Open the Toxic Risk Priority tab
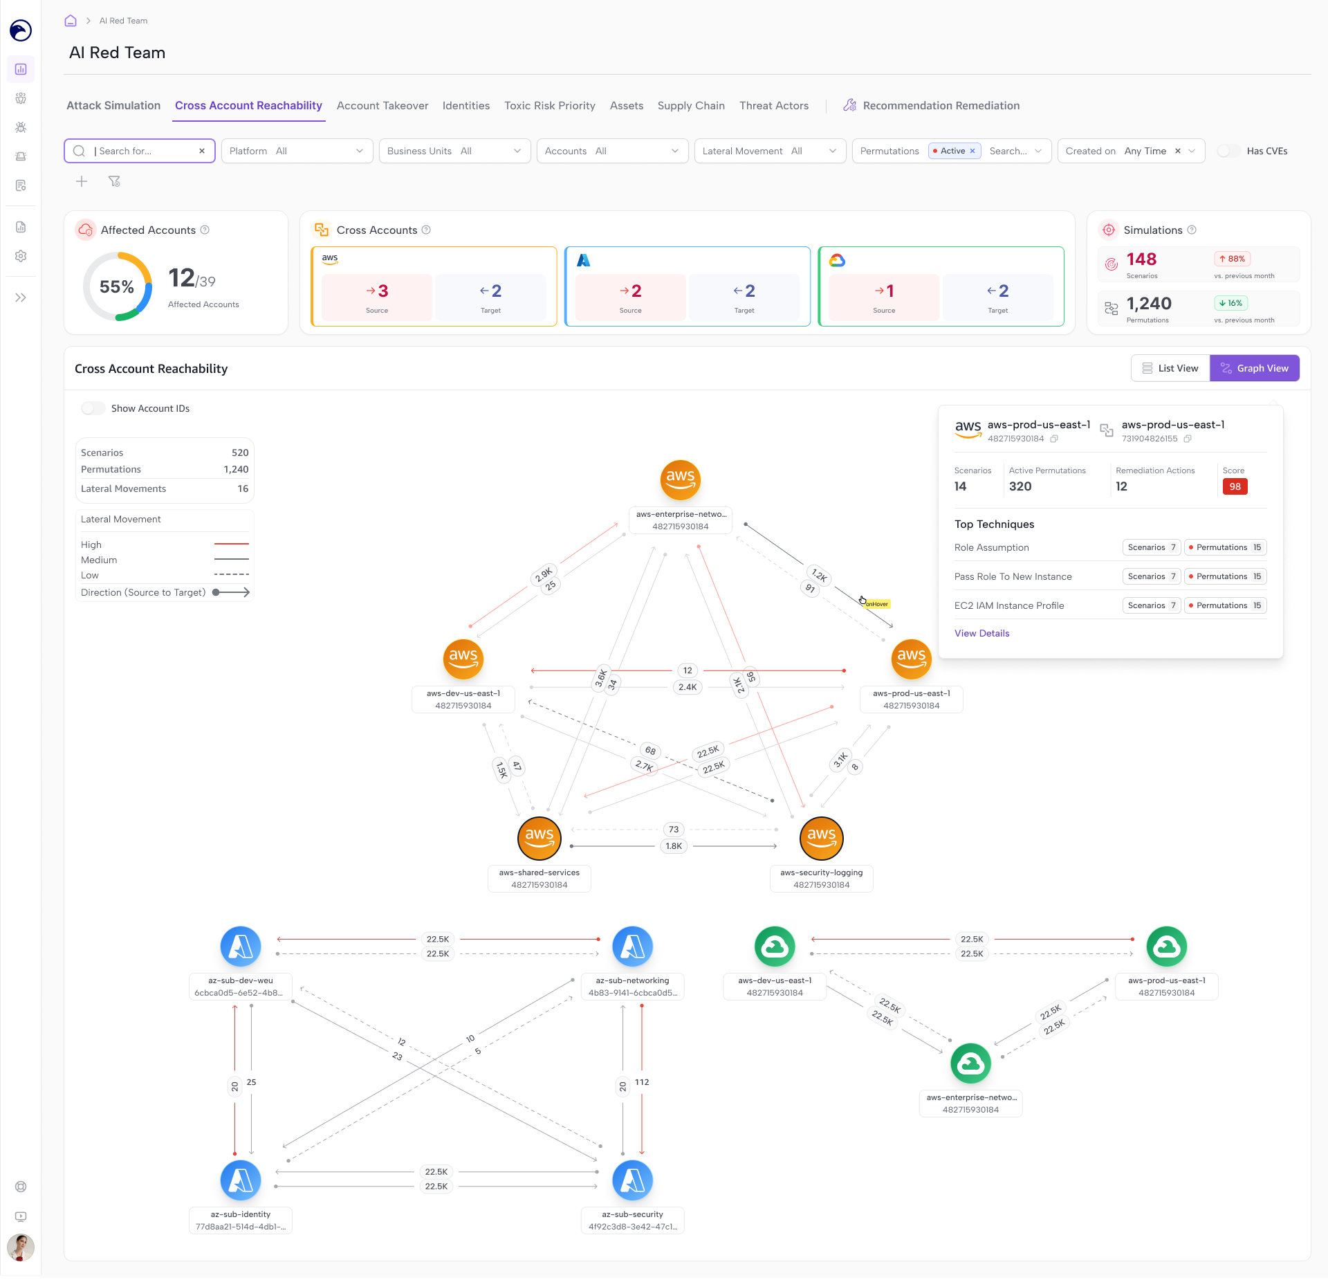 point(550,106)
